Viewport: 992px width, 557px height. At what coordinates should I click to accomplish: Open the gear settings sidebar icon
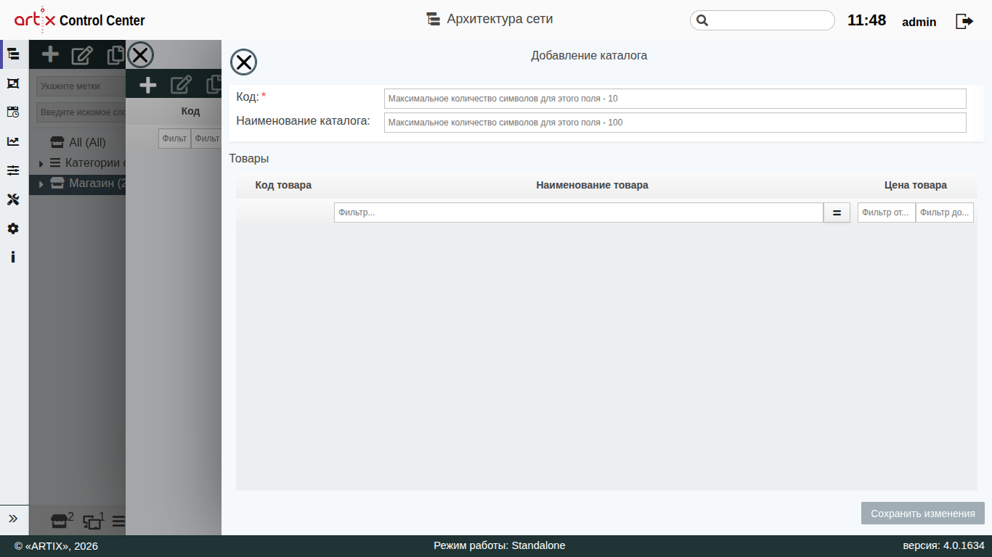13,228
